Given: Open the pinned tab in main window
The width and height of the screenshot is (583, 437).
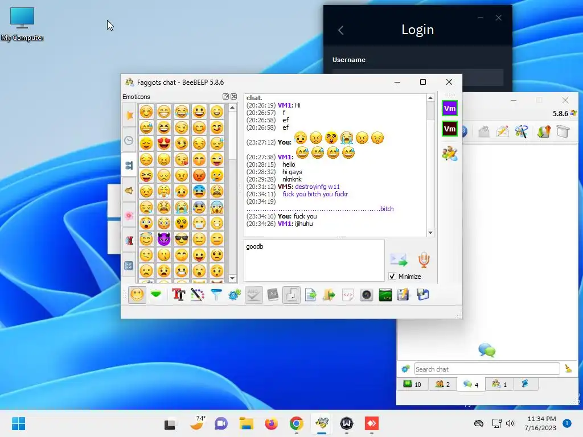Looking at the screenshot, I should click(525, 384).
